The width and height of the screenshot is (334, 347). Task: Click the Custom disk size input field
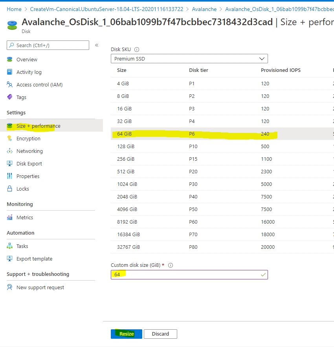click(189, 274)
